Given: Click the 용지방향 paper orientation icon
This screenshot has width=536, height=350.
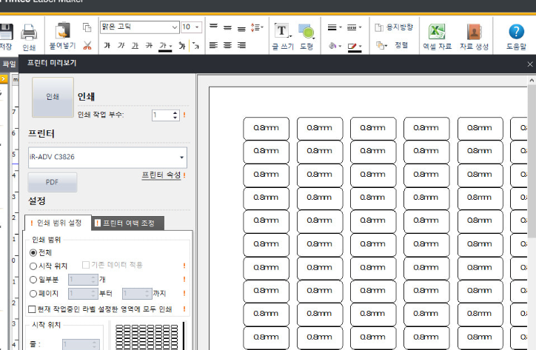Looking at the screenshot, I should coord(379,27).
